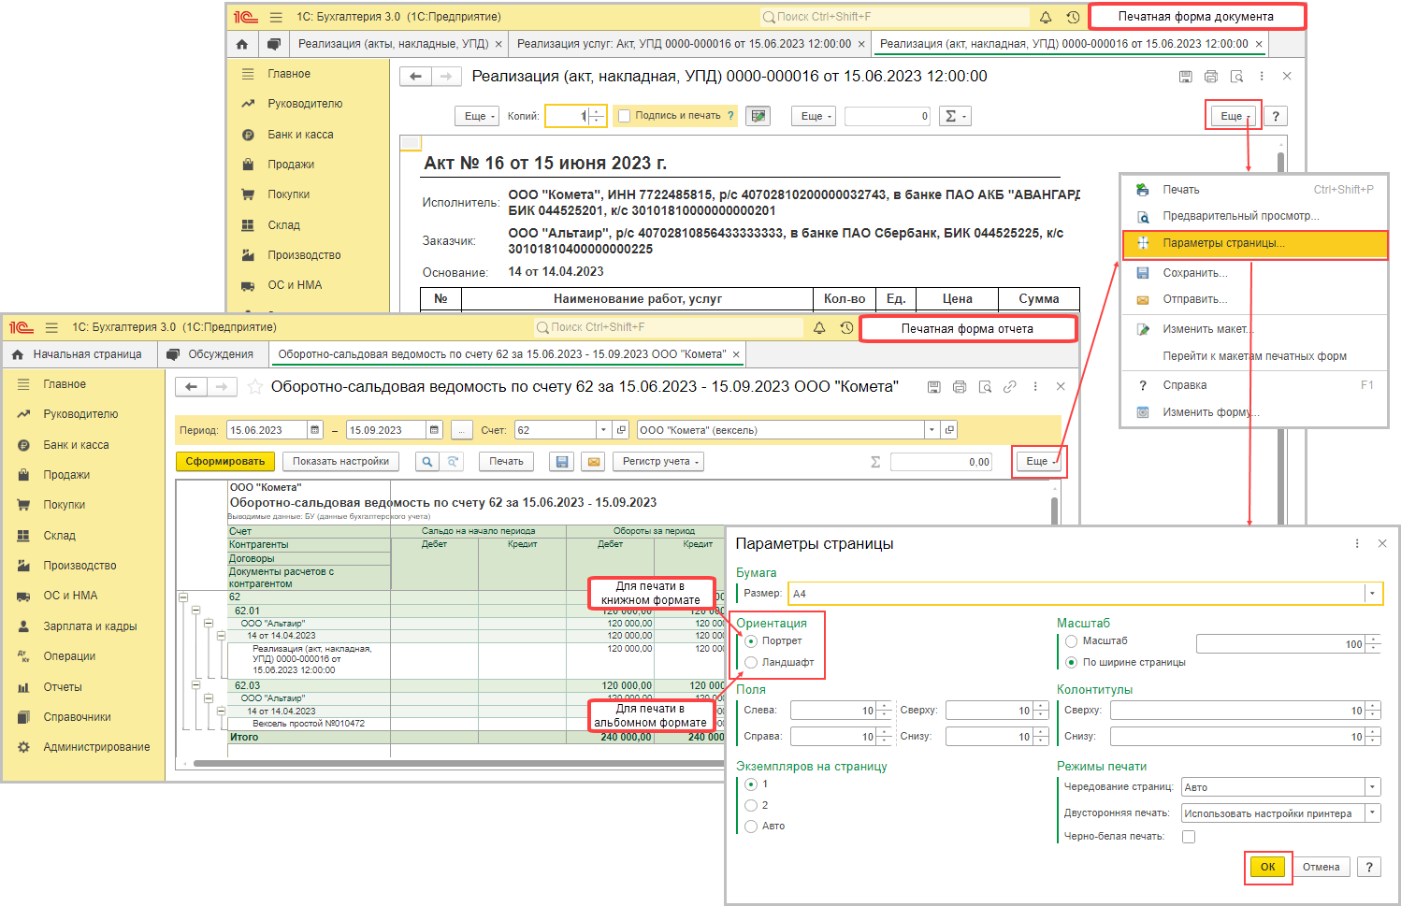Click printer icon beside the Реализация document title

1211,77
